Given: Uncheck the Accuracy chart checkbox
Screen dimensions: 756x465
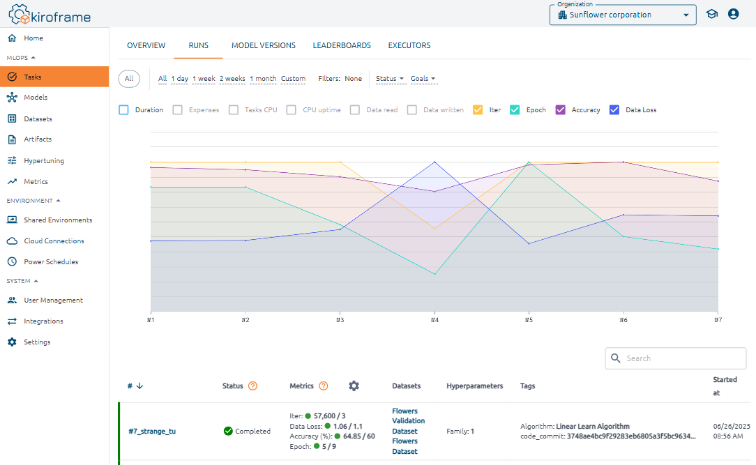Looking at the screenshot, I should [x=561, y=110].
